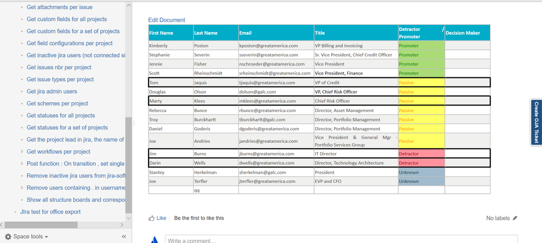Open Get jira admin users page
Image resolution: width=542 pixels, height=243 pixels.
pos(52,91)
